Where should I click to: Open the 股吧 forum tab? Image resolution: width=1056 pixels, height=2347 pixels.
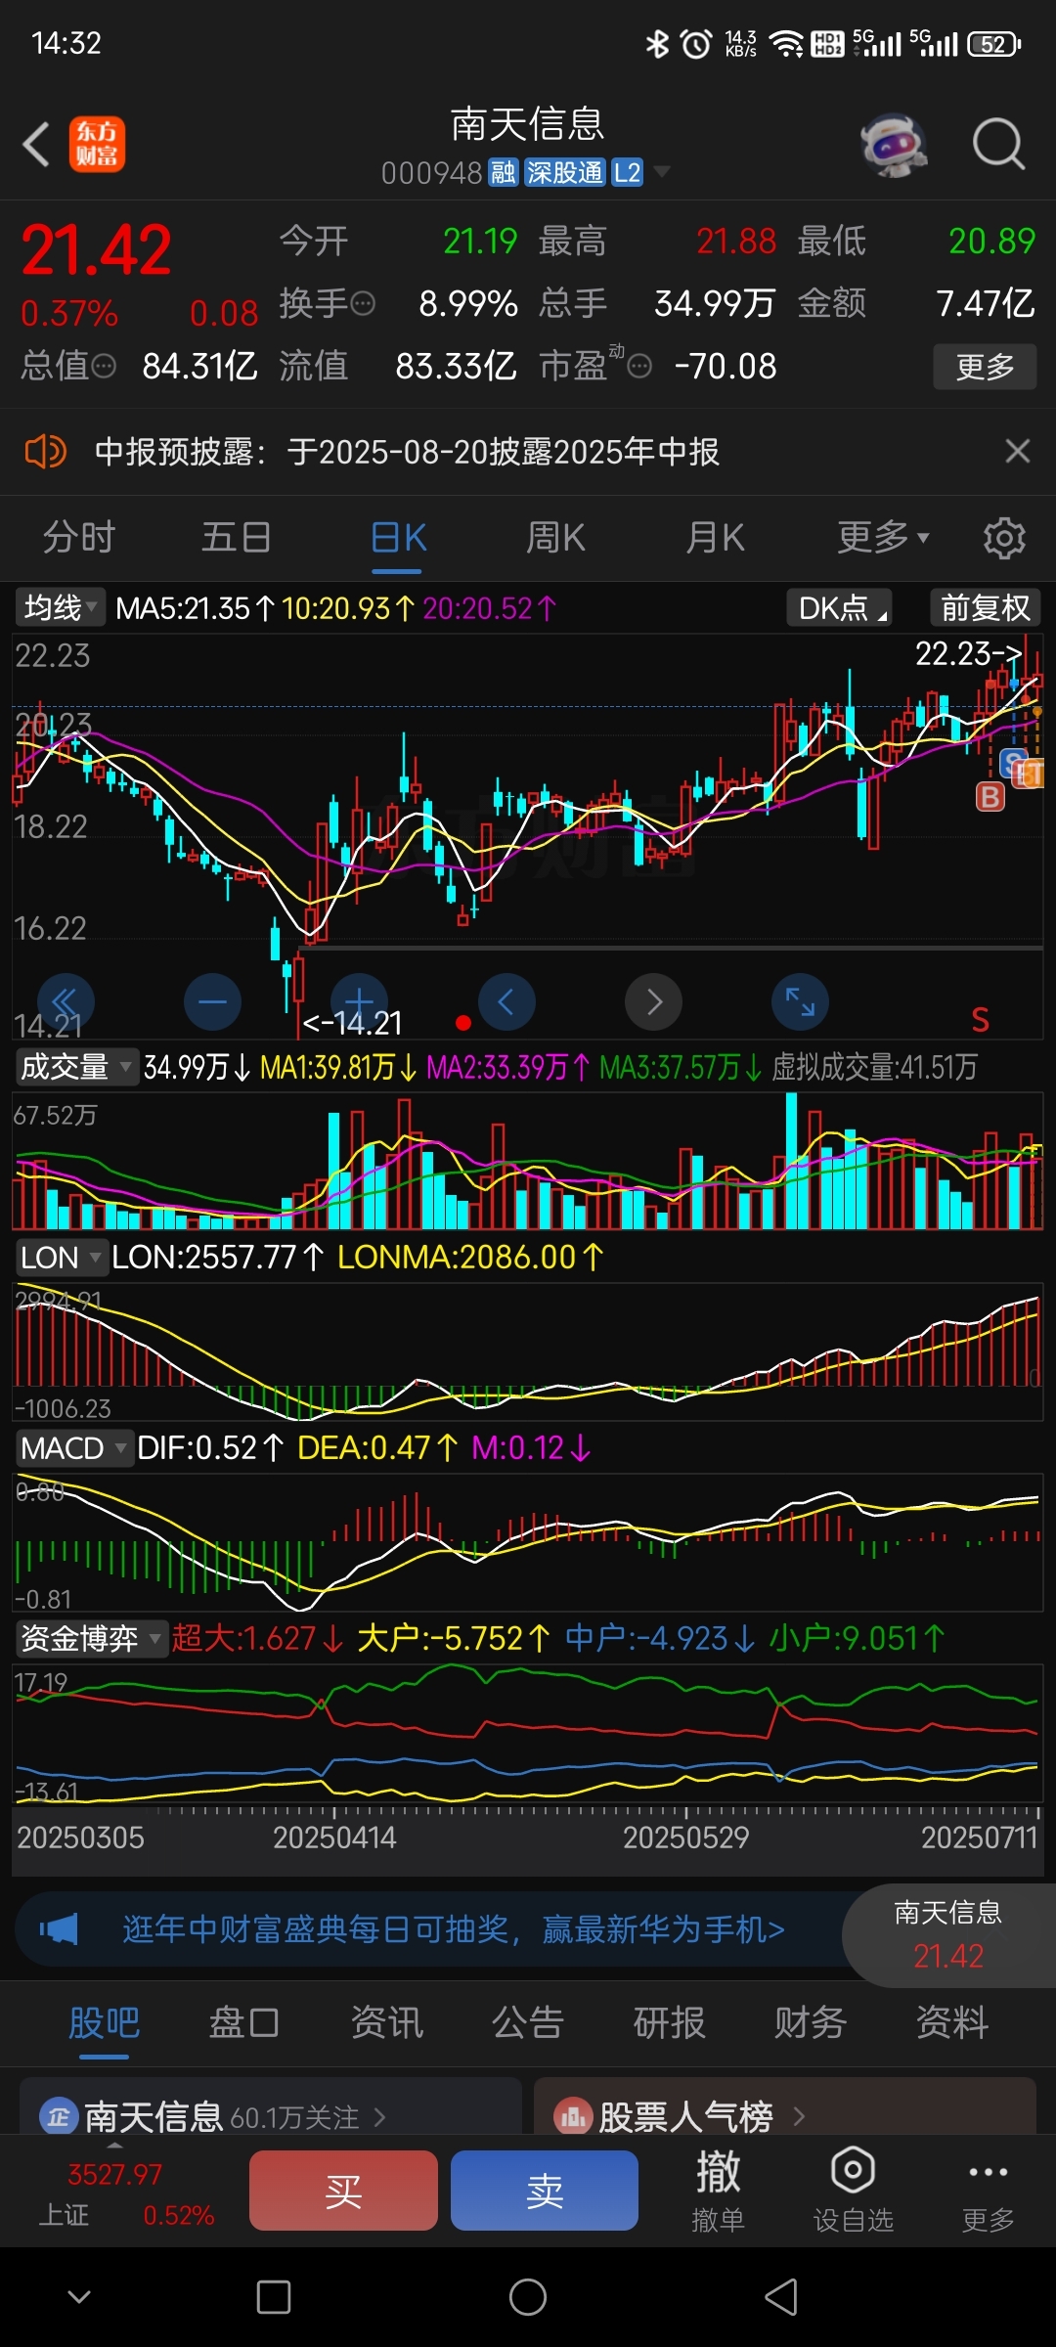pos(104,2022)
